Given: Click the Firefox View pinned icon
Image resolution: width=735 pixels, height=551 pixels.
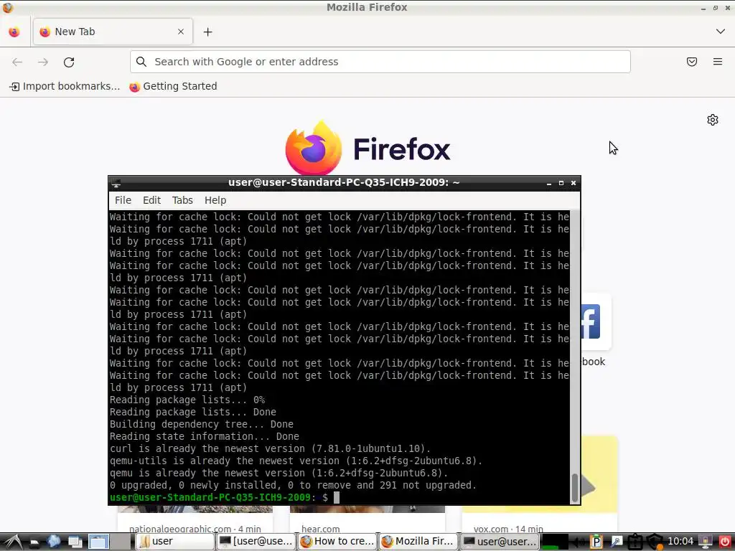Looking at the screenshot, I should 14,32.
